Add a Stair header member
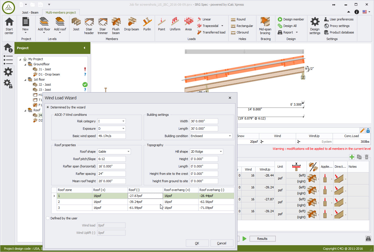Viewport: 374px width, 252px height. click(89, 26)
